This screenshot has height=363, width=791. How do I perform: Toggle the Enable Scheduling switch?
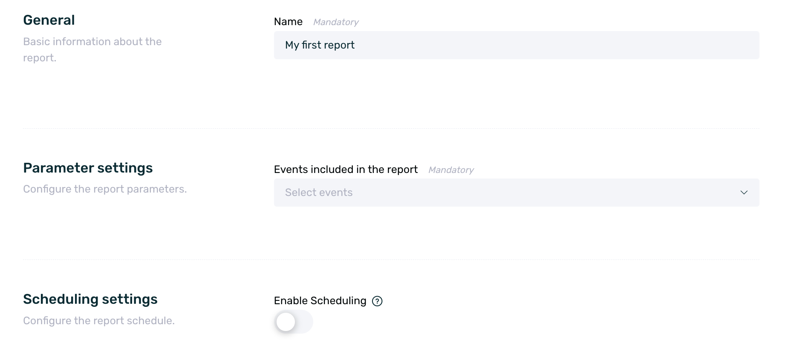coord(294,322)
